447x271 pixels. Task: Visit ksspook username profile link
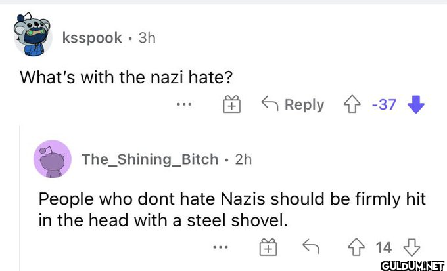point(92,38)
